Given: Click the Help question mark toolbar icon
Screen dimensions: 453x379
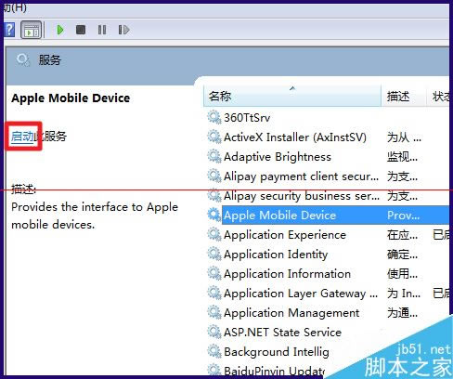Looking at the screenshot, I should click(9, 30).
